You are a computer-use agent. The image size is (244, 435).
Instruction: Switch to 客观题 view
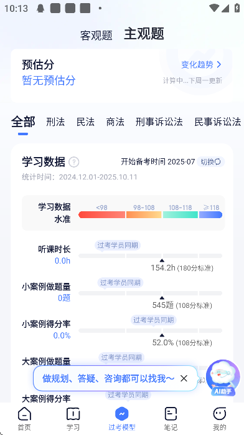(96, 36)
